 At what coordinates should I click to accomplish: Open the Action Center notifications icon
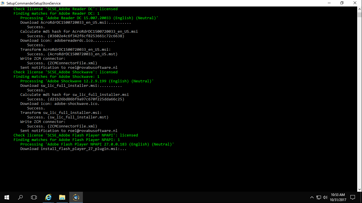[353, 197]
